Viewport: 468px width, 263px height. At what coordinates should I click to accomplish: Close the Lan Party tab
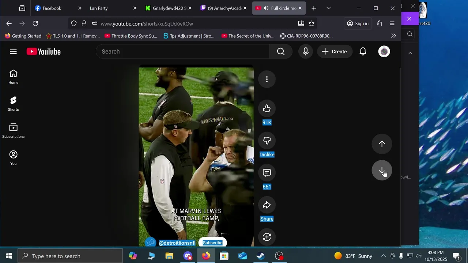(x=135, y=8)
